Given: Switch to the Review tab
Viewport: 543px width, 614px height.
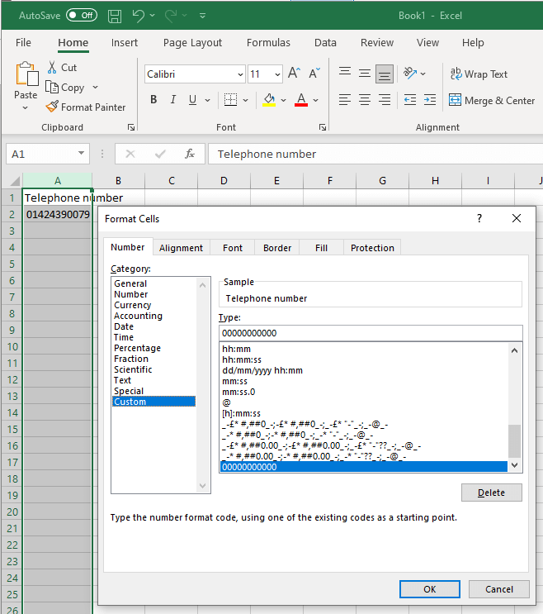Looking at the screenshot, I should (x=377, y=42).
